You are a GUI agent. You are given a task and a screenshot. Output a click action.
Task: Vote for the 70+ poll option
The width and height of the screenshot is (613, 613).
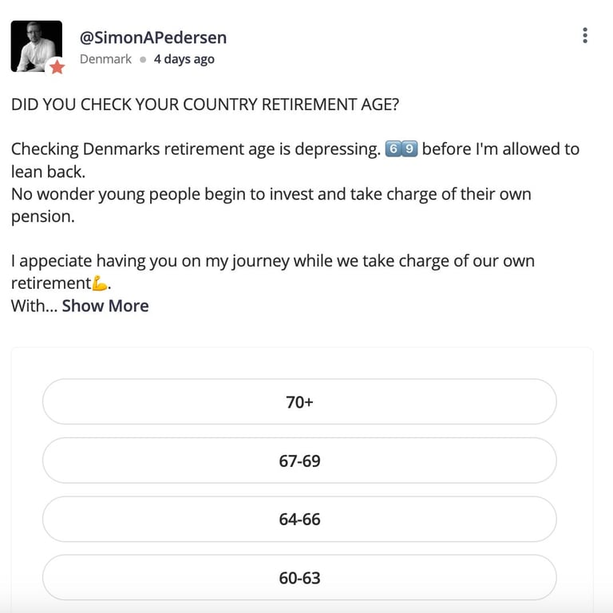pyautogui.click(x=299, y=402)
